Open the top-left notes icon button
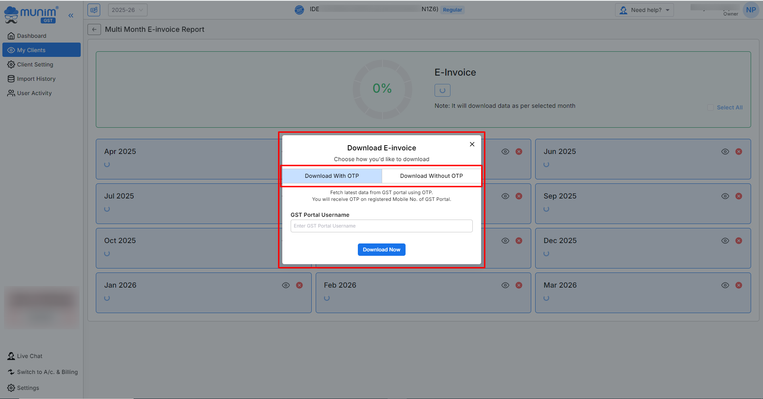The width and height of the screenshot is (763, 399). [x=94, y=10]
